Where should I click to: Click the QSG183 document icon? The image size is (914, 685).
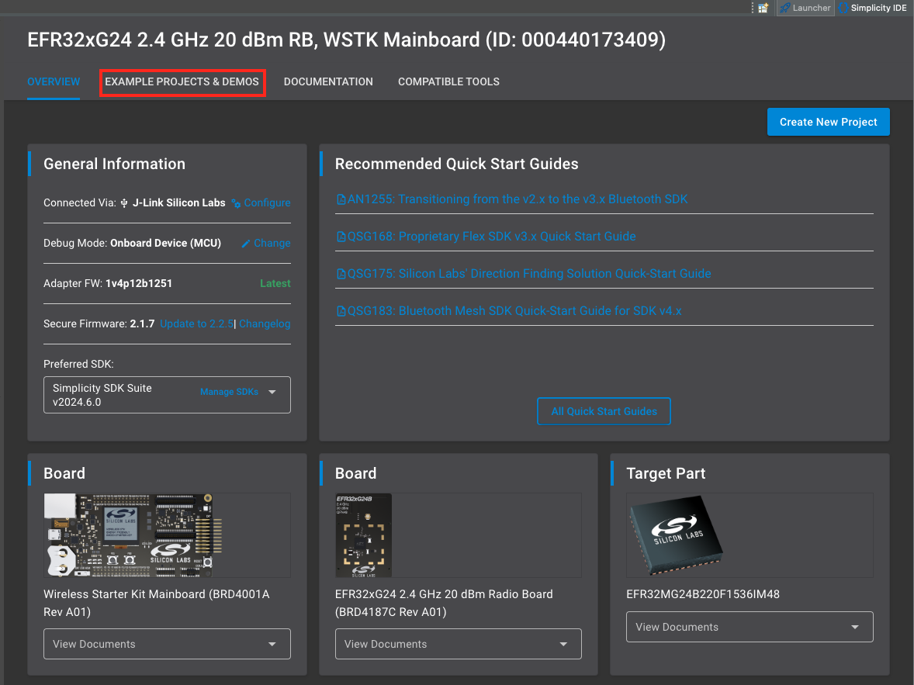pos(341,311)
